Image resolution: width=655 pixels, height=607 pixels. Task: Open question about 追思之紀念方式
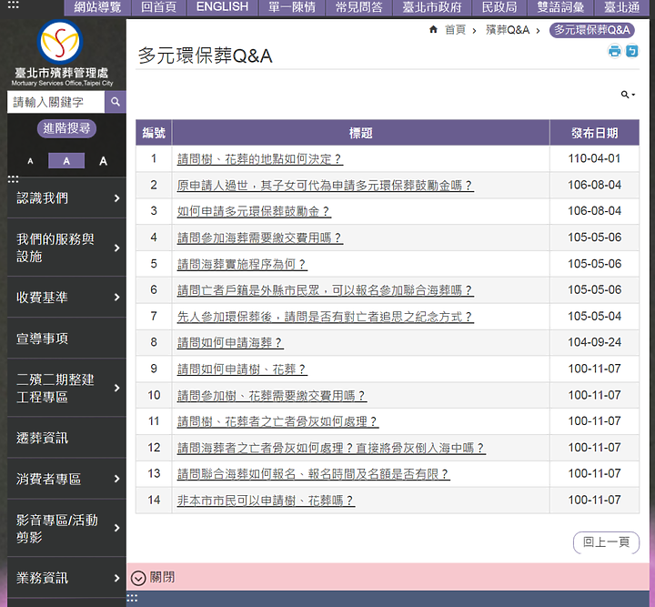pos(326,317)
